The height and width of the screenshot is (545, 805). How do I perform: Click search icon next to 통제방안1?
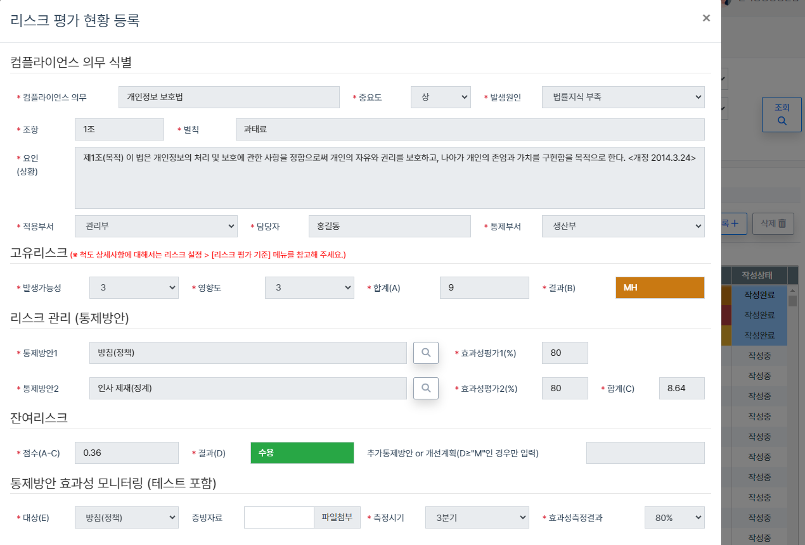[x=426, y=353]
